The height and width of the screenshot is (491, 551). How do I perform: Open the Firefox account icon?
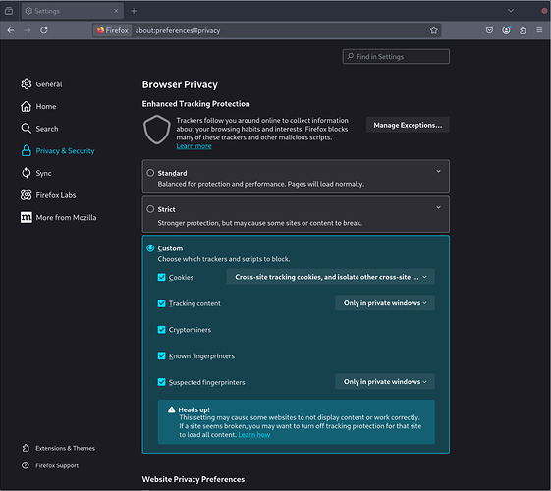(x=506, y=30)
